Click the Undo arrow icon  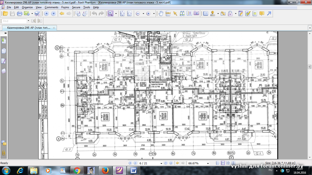[x=94, y=14]
